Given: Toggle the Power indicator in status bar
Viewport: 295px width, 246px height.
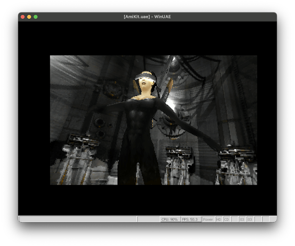Looking at the screenshot, I should click(208, 219).
